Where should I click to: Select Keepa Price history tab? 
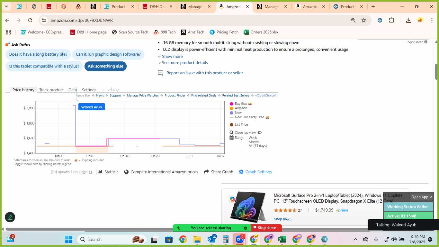[x=23, y=90]
